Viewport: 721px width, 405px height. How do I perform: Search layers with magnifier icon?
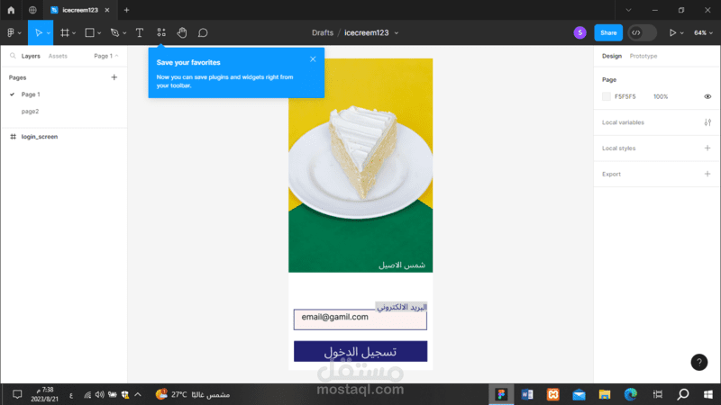[x=13, y=56]
